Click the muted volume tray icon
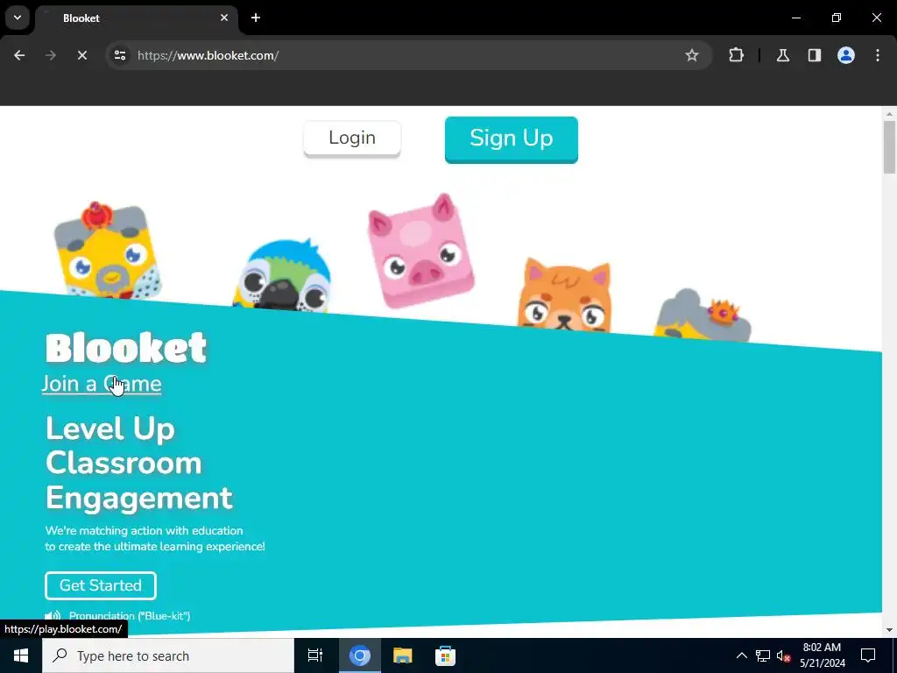Image resolution: width=897 pixels, height=673 pixels. [783, 655]
